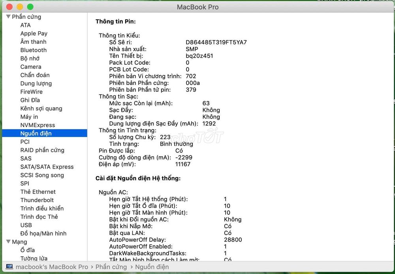
Task: Click Phần cứng section header label
Action: [26, 17]
